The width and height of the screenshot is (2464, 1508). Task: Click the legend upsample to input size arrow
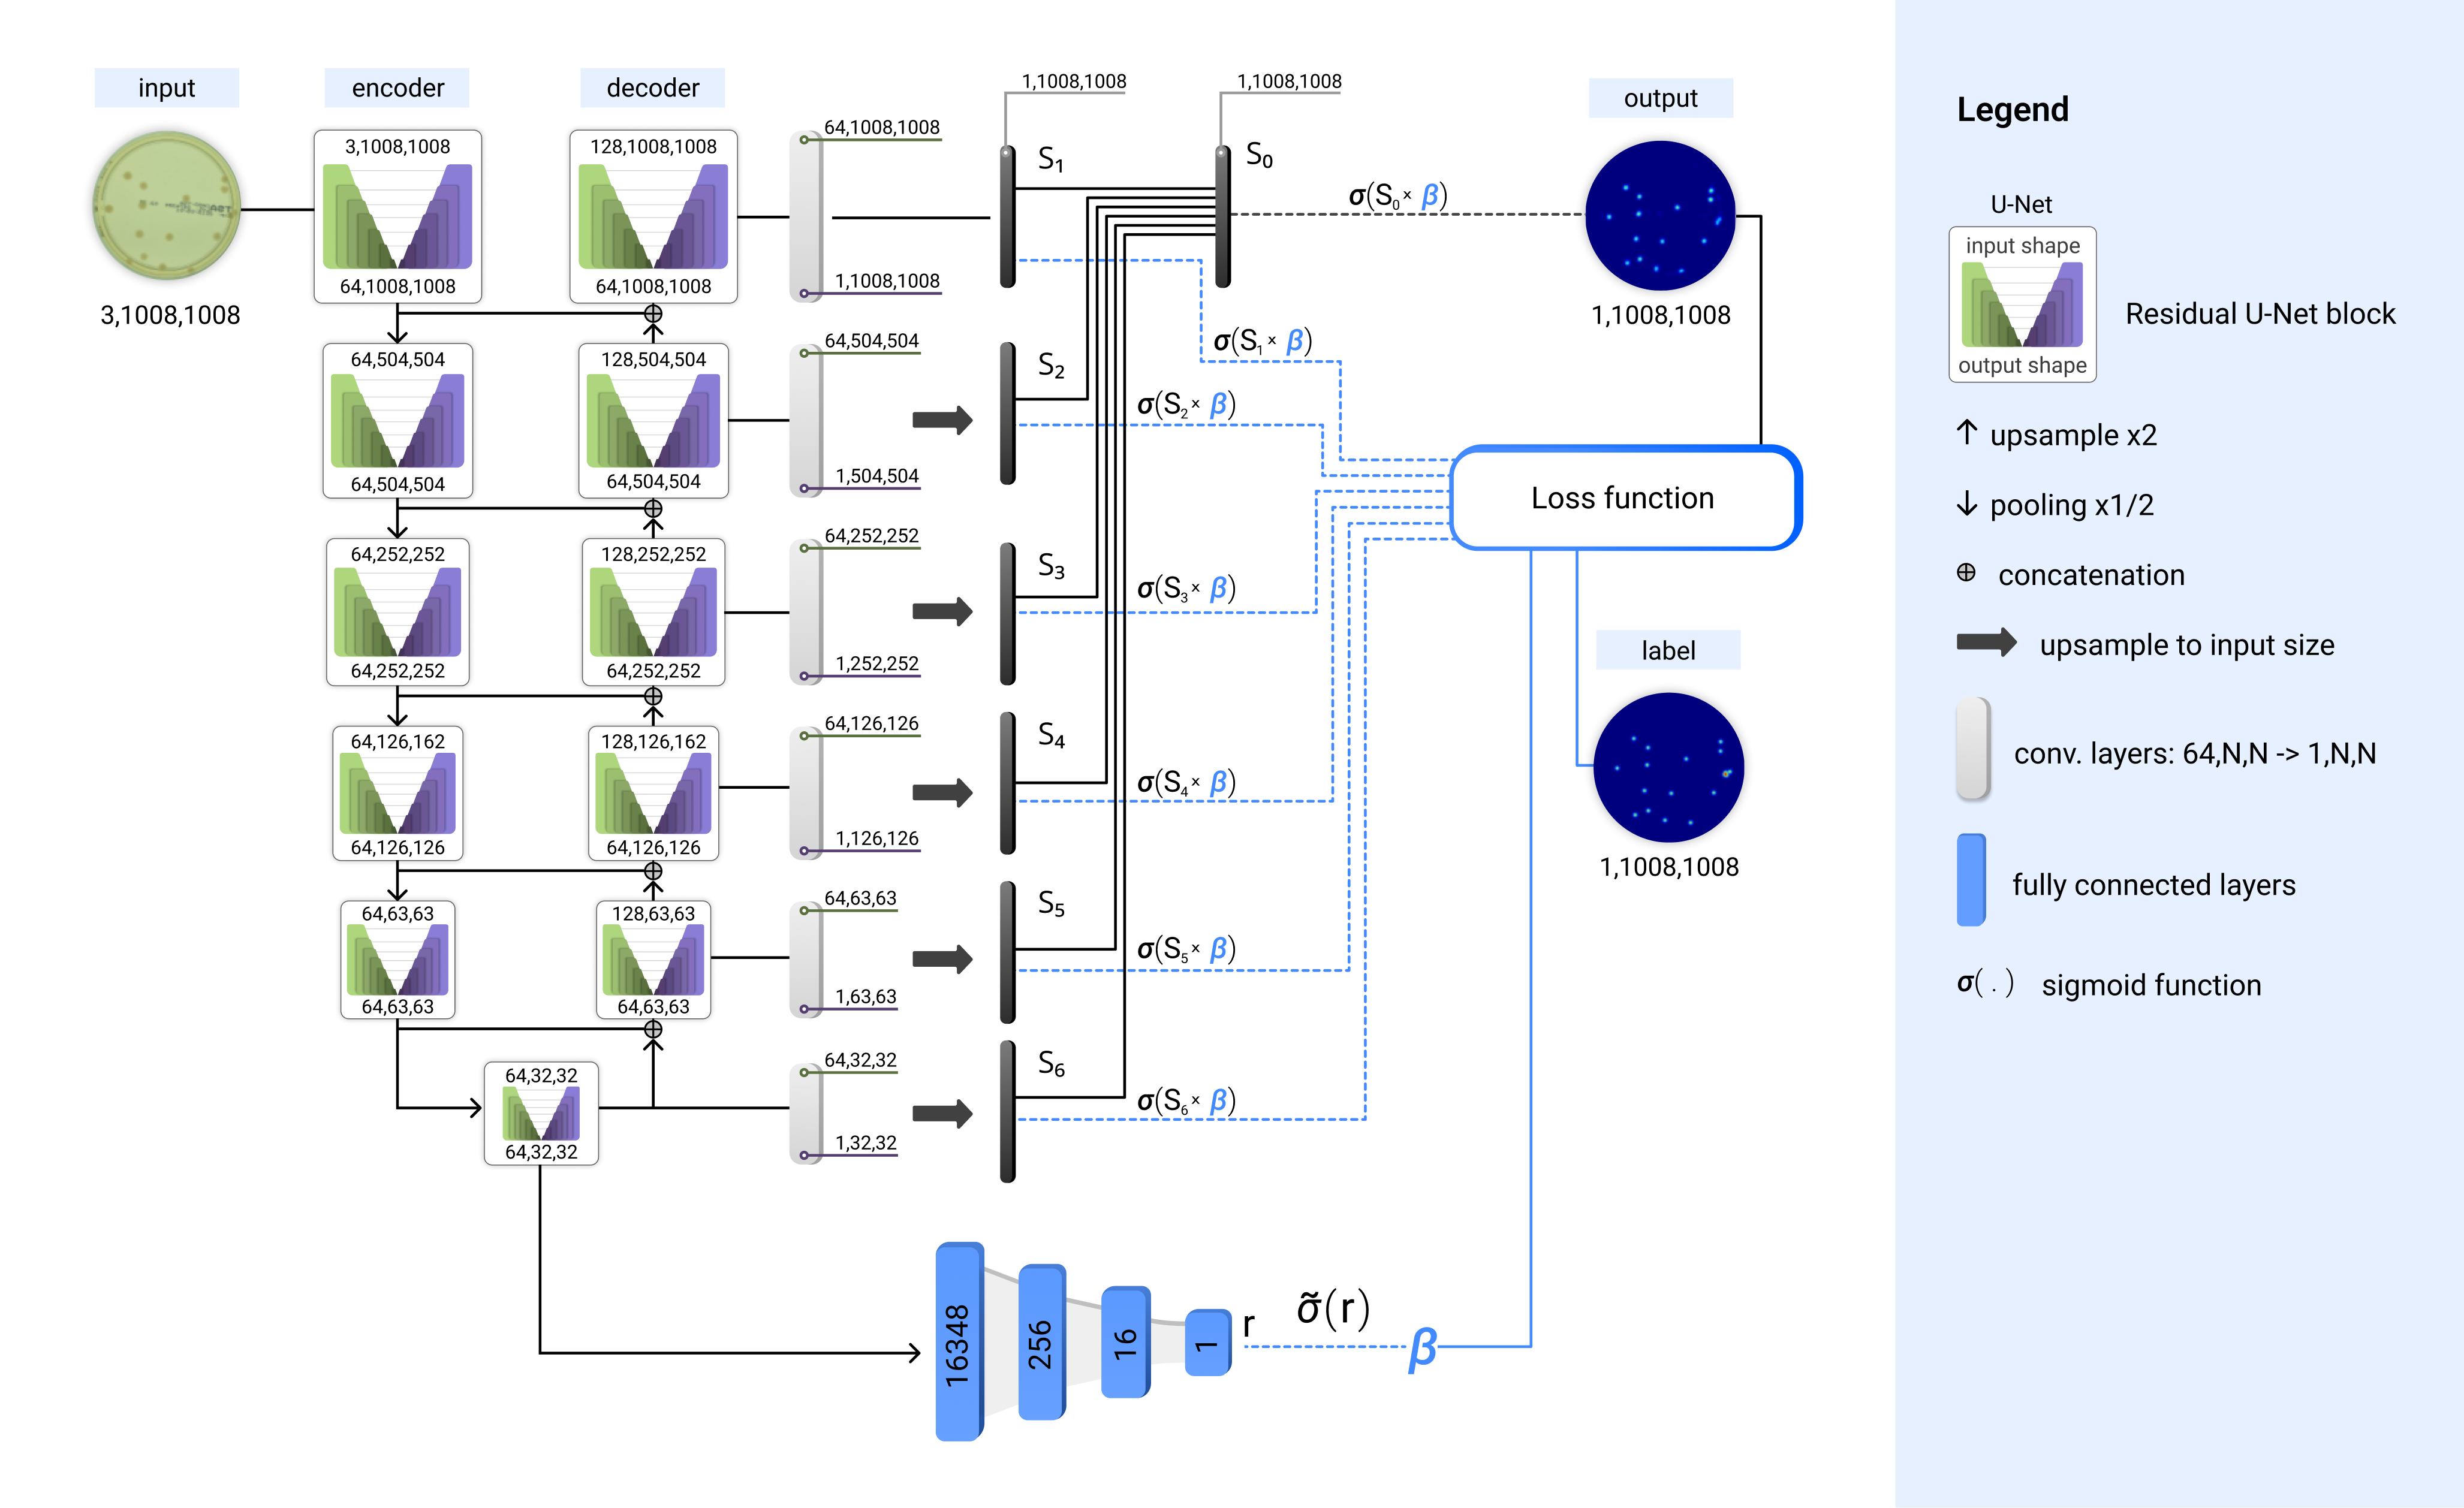1987,643
